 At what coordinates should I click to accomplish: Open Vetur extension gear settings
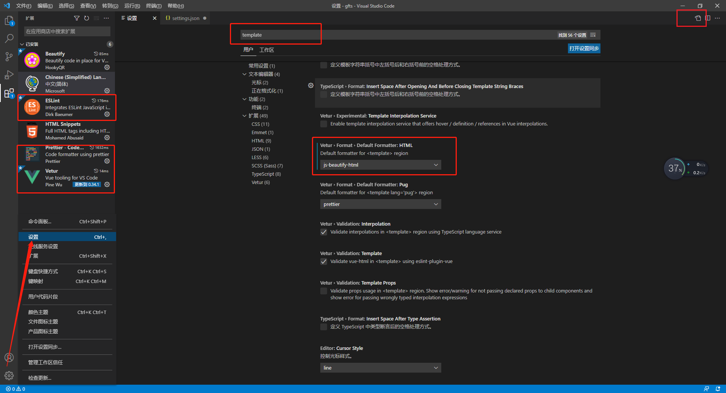[x=107, y=184]
